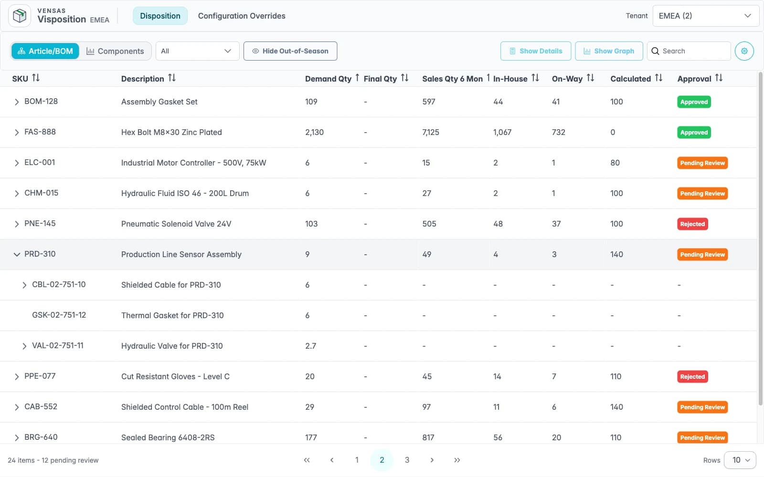This screenshot has width=764, height=477.
Task: Collapse the PRD-310 row
Action: pos(17,254)
